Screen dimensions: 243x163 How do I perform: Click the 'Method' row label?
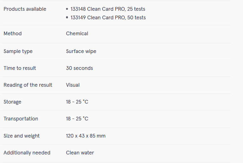pyautogui.click(x=13, y=33)
